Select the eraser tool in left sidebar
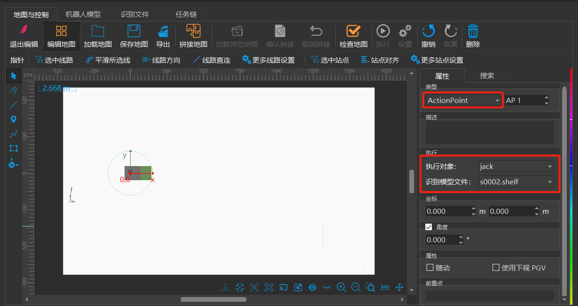Image resolution: width=578 pixels, height=306 pixels. [14, 90]
